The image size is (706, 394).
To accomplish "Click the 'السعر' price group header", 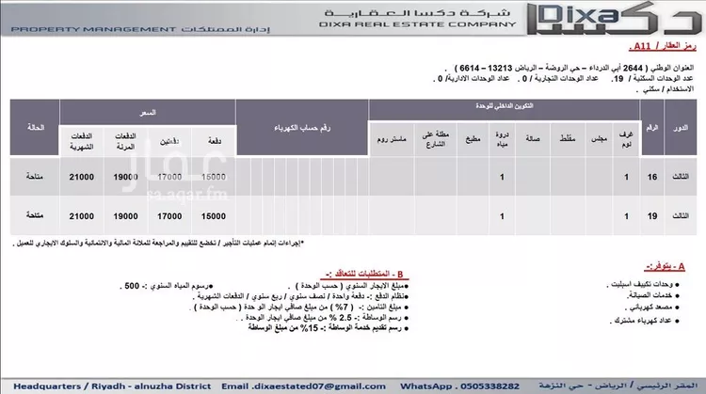I will (x=148, y=113).
